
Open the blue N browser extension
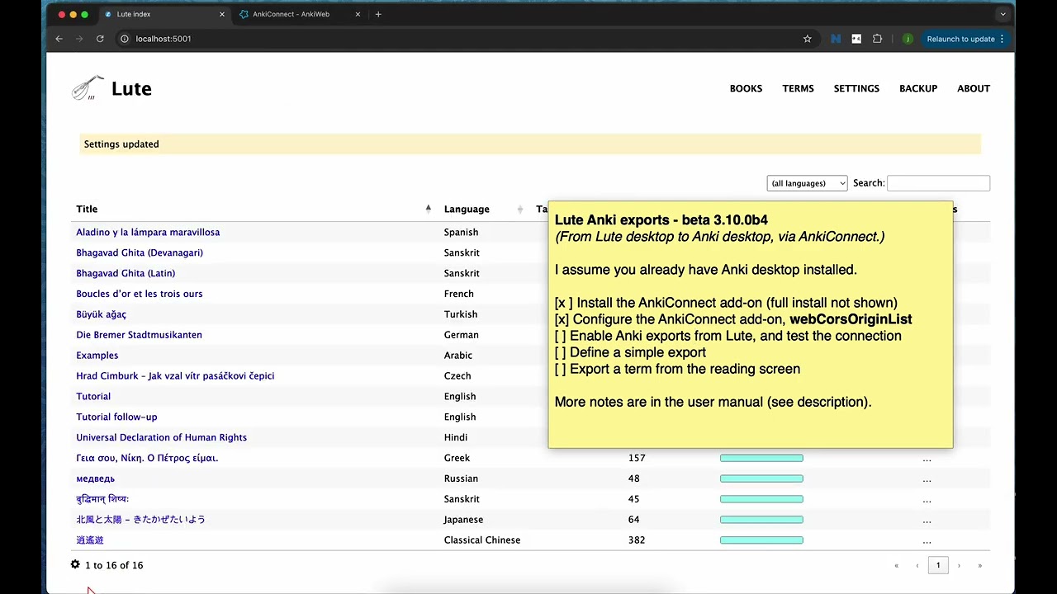click(x=836, y=39)
